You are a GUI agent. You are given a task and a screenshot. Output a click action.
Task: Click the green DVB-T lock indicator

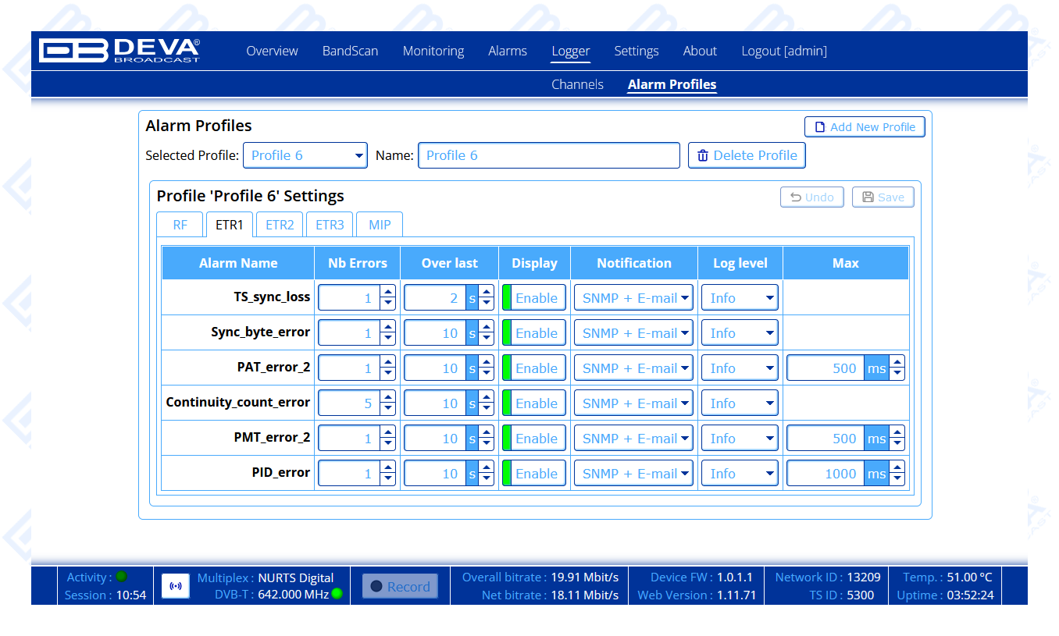pos(337,594)
